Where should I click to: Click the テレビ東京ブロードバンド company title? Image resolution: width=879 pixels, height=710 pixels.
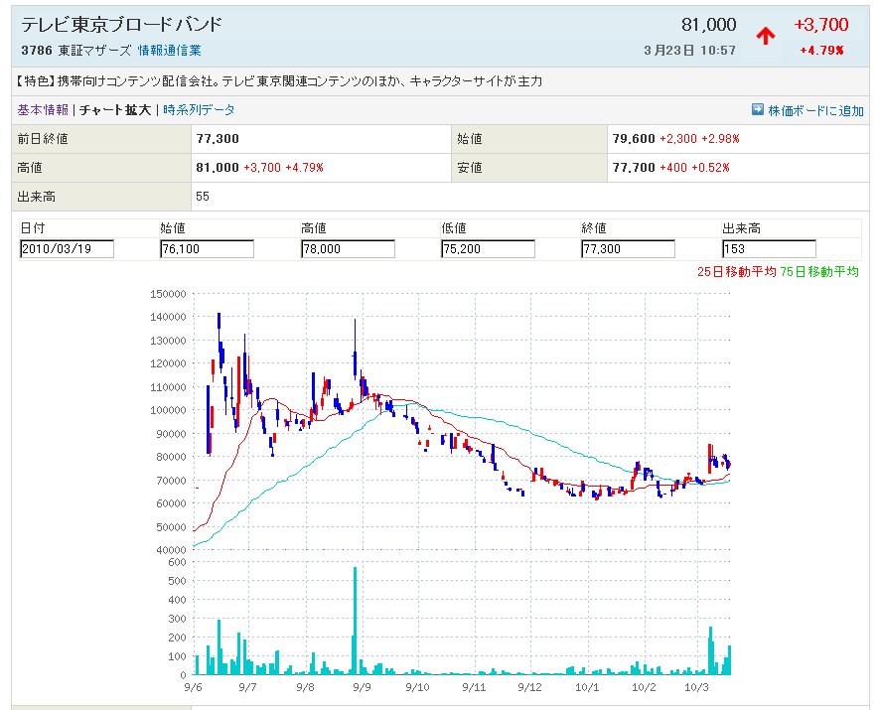pyautogui.click(x=122, y=25)
